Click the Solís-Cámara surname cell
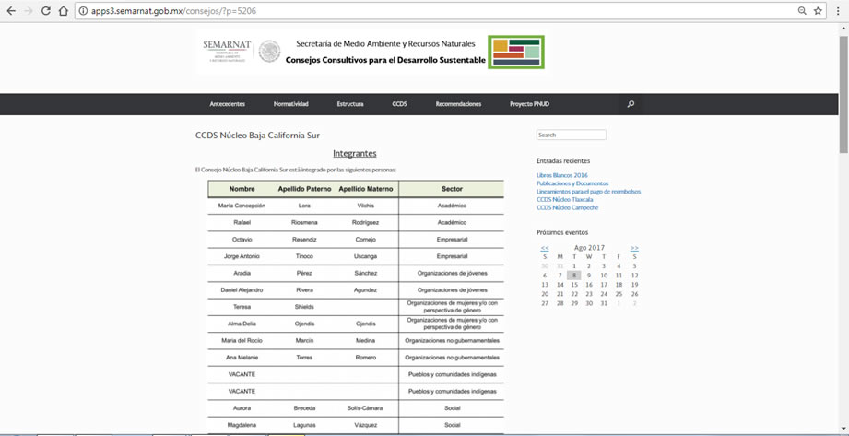The height and width of the screenshot is (436, 849). coord(366,407)
